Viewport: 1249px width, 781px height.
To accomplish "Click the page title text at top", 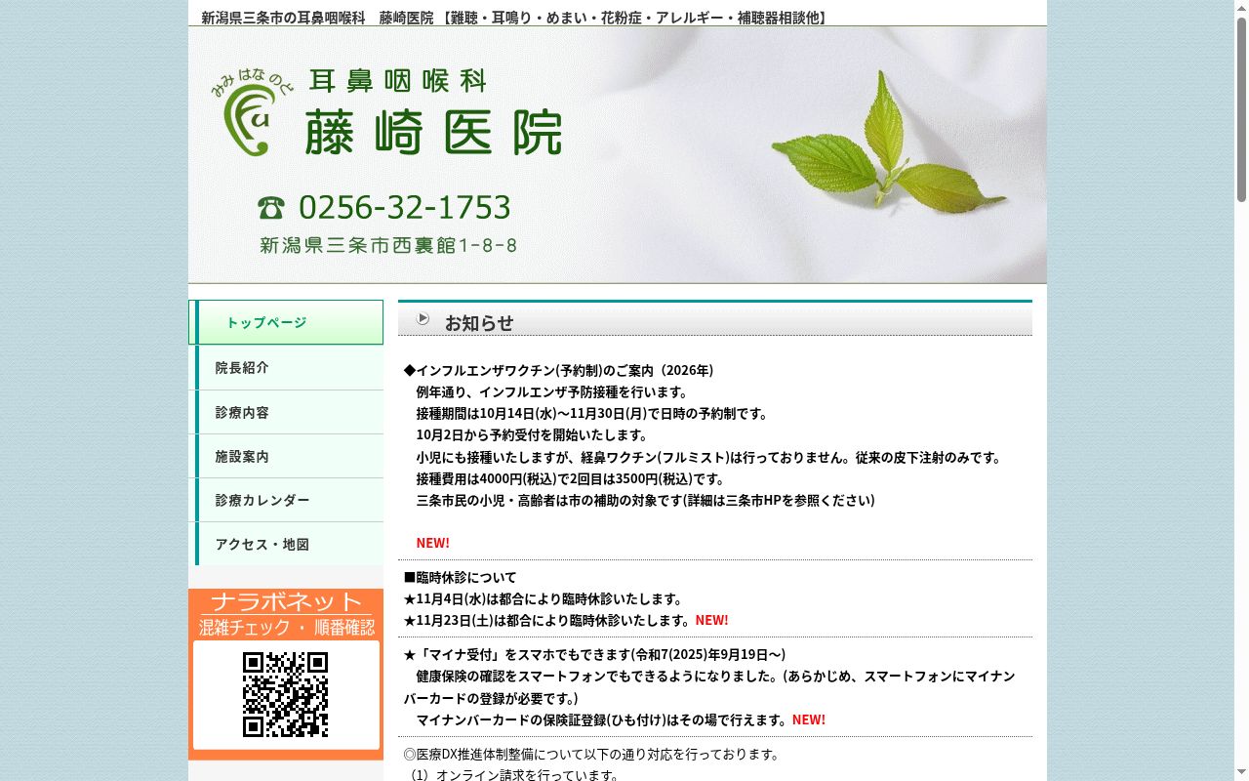I will pyautogui.click(x=516, y=18).
